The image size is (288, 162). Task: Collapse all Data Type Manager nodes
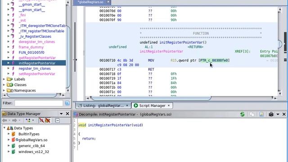[x=57, y=121]
